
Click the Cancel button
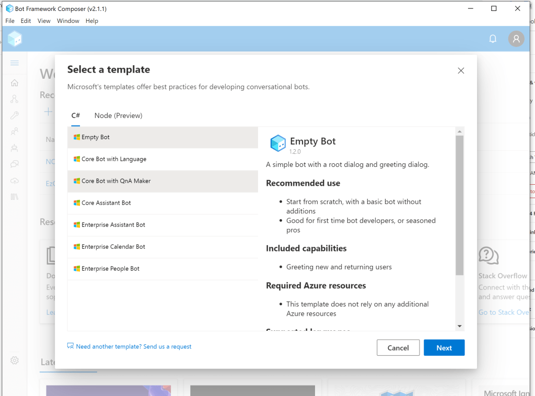pos(398,348)
